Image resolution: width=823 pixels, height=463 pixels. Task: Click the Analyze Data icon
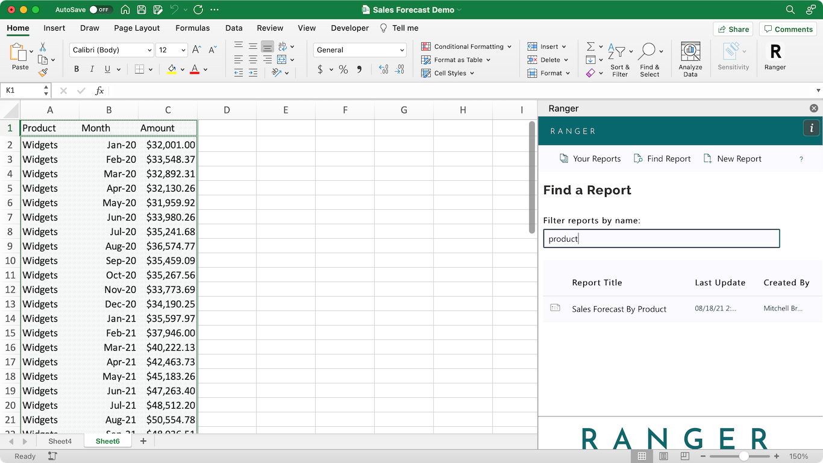[x=690, y=58]
